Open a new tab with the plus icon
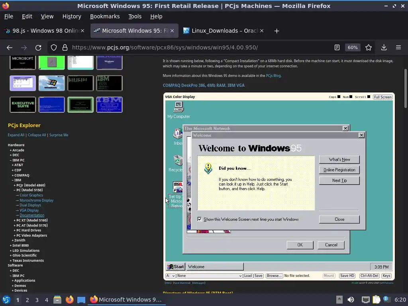The image size is (408, 306). (x=277, y=31)
